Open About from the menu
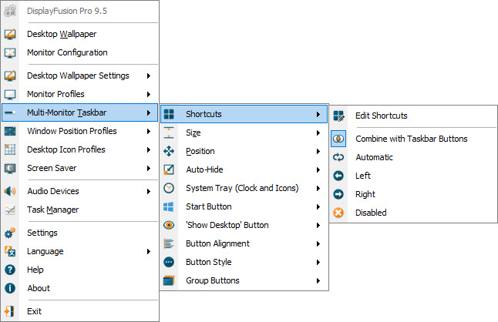The image size is (498, 322). coord(79,288)
